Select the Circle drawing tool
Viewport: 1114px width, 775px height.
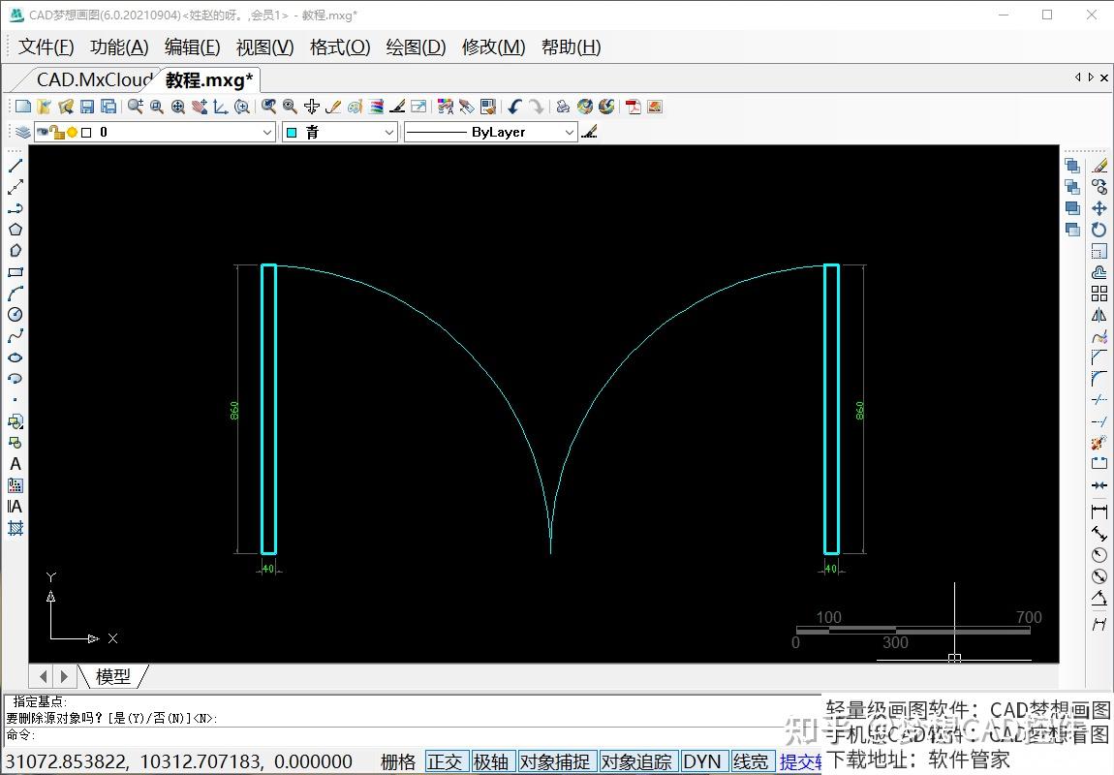click(15, 315)
